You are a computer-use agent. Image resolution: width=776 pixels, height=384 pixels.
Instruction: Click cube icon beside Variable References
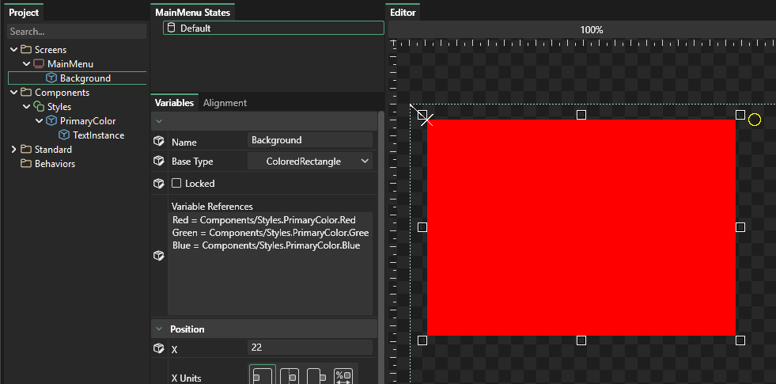point(159,256)
